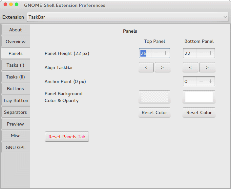Align Top Panel TaskBar right arrow

(162, 67)
